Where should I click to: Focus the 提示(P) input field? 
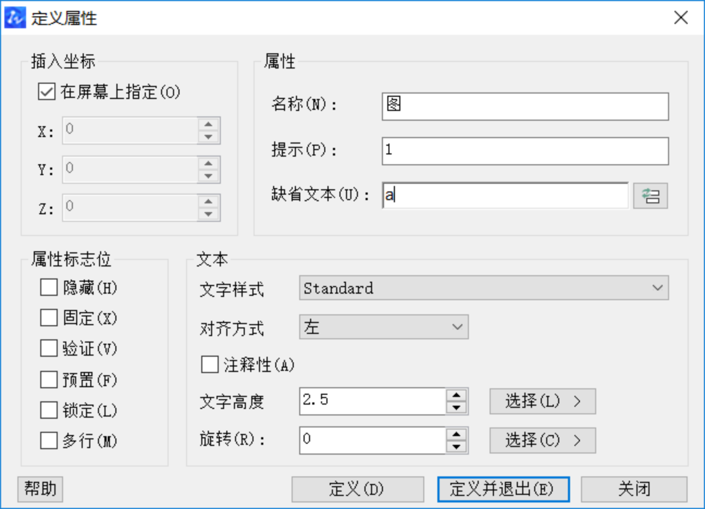click(525, 151)
